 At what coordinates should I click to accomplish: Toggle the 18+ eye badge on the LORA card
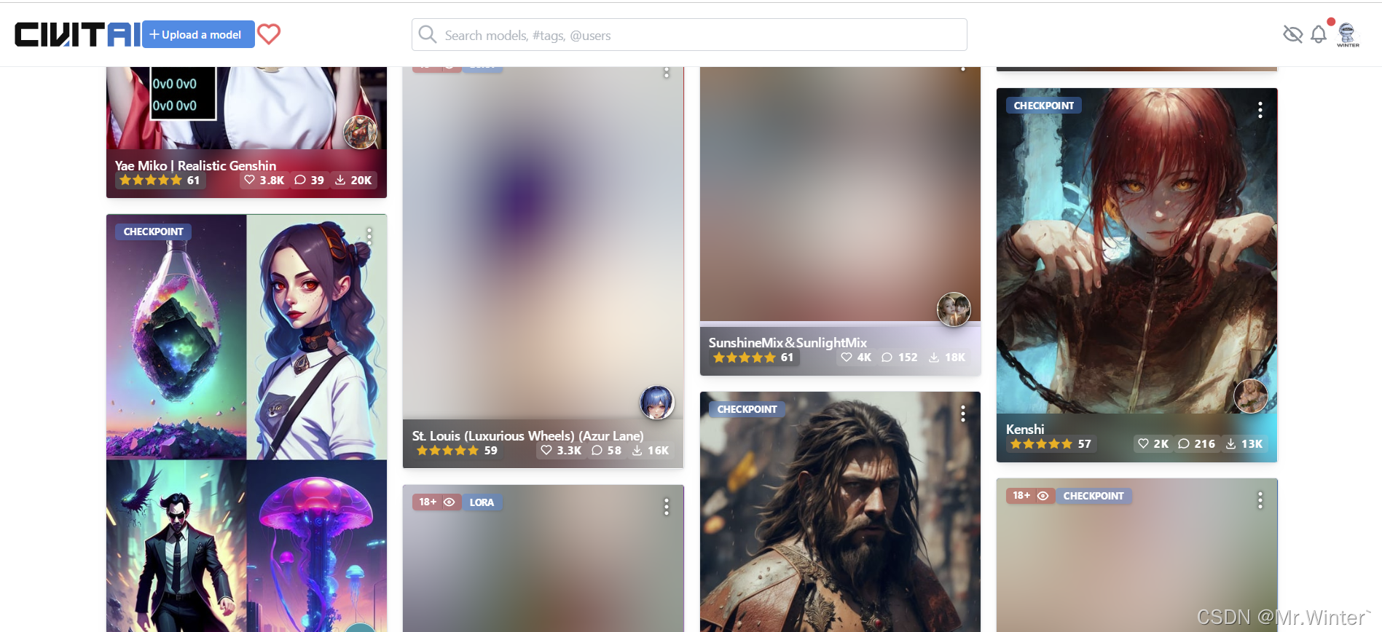[x=437, y=502]
